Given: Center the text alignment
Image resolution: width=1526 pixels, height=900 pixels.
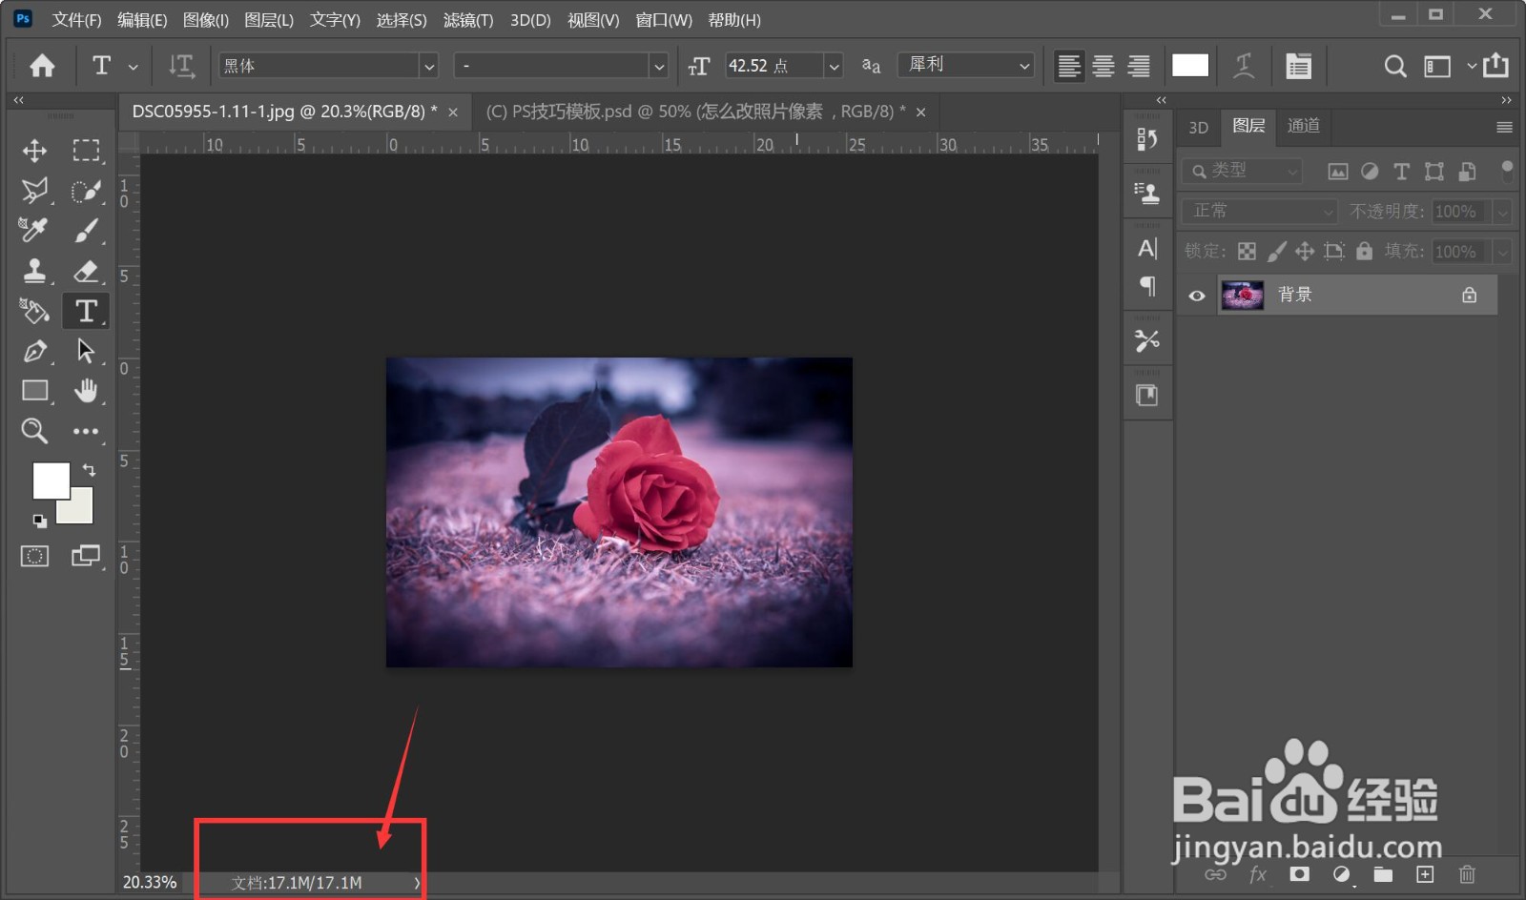Looking at the screenshot, I should [1103, 65].
